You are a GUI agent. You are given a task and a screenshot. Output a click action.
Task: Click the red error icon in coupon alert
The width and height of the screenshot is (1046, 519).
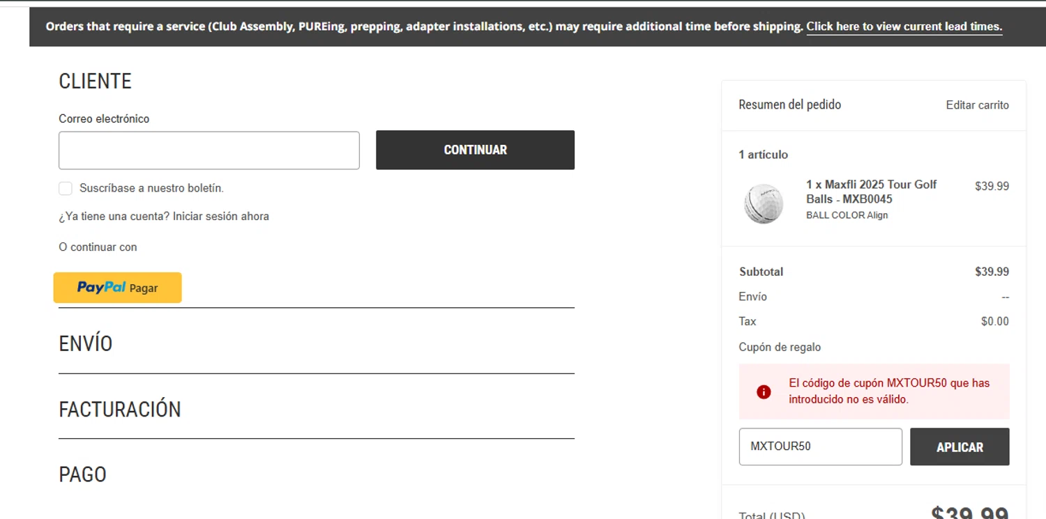(764, 392)
